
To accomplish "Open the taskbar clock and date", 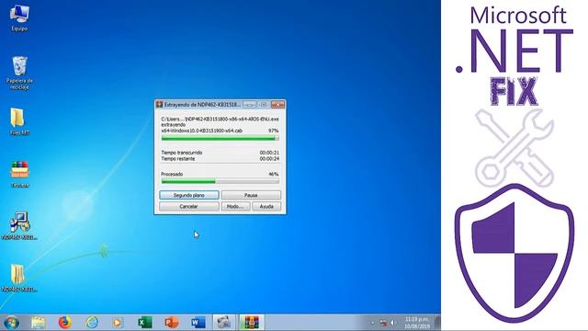I will (x=417, y=323).
